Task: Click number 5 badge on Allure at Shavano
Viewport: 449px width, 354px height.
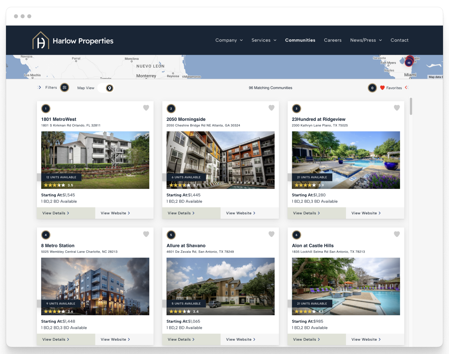Action: (x=171, y=235)
